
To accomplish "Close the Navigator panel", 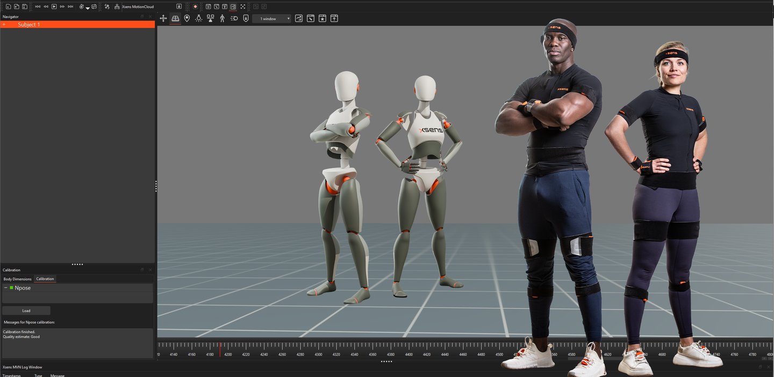I will [150, 17].
